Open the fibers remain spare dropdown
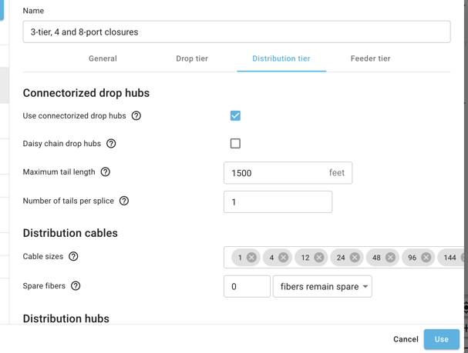 pos(322,286)
